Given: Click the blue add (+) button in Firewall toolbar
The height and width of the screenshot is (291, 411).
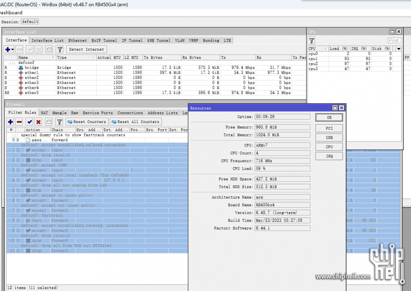Looking at the screenshot, I should coord(10,122).
